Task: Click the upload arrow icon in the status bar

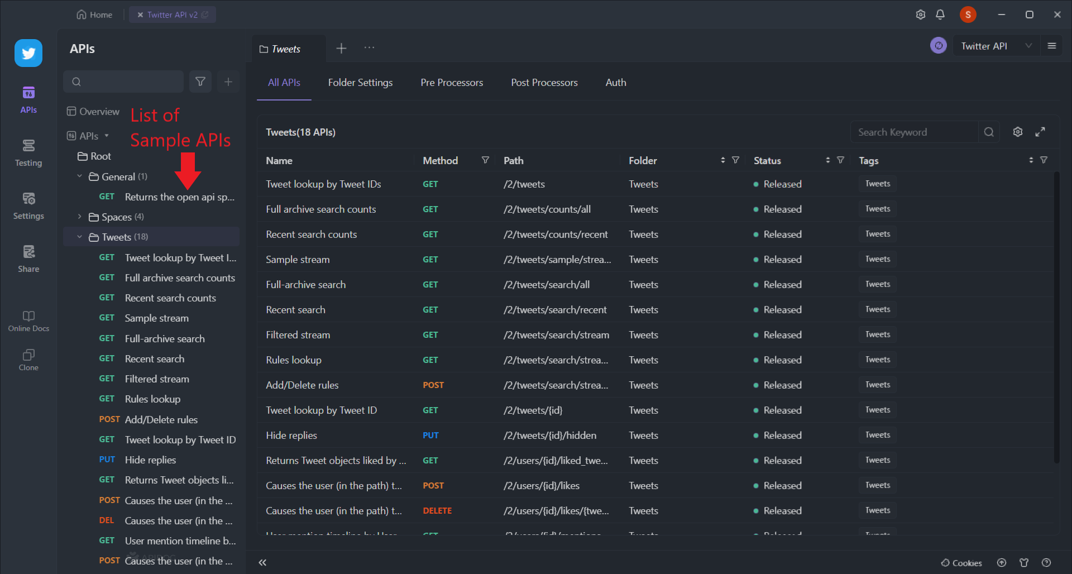Action: (1002, 563)
